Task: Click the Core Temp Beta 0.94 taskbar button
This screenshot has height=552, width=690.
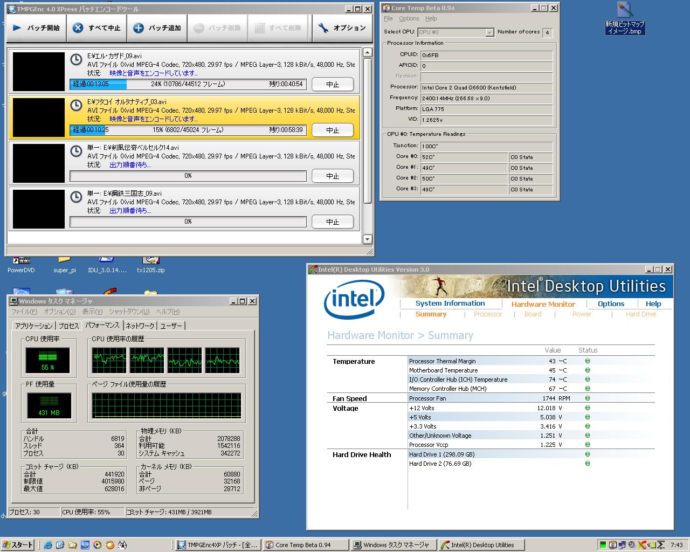Action: (306, 545)
